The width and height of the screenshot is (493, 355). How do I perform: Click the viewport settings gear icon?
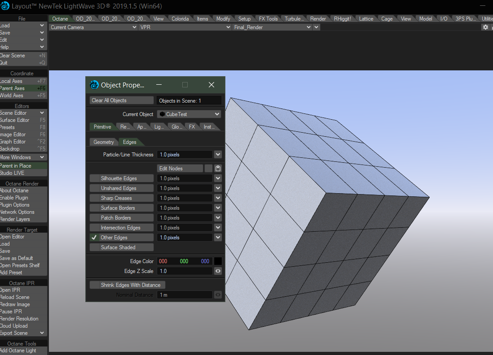(485, 27)
